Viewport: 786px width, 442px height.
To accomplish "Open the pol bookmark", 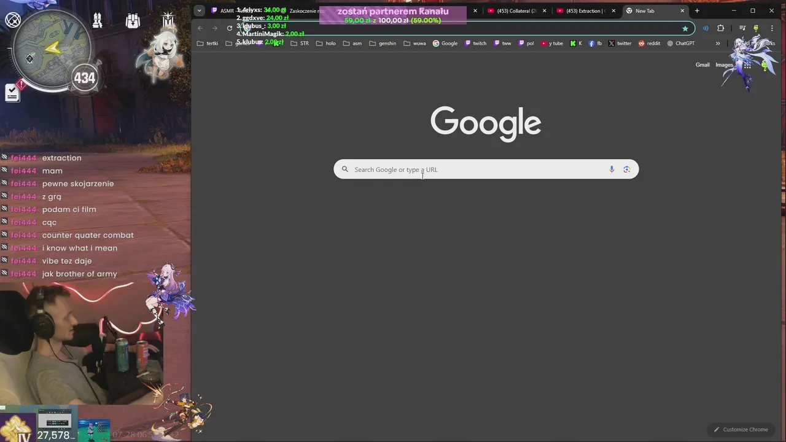I will [526, 44].
